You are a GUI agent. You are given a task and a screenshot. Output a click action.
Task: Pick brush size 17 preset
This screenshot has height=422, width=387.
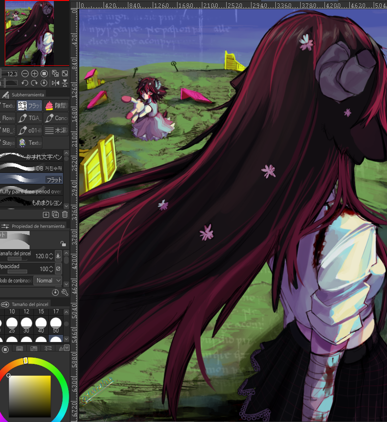(56, 311)
